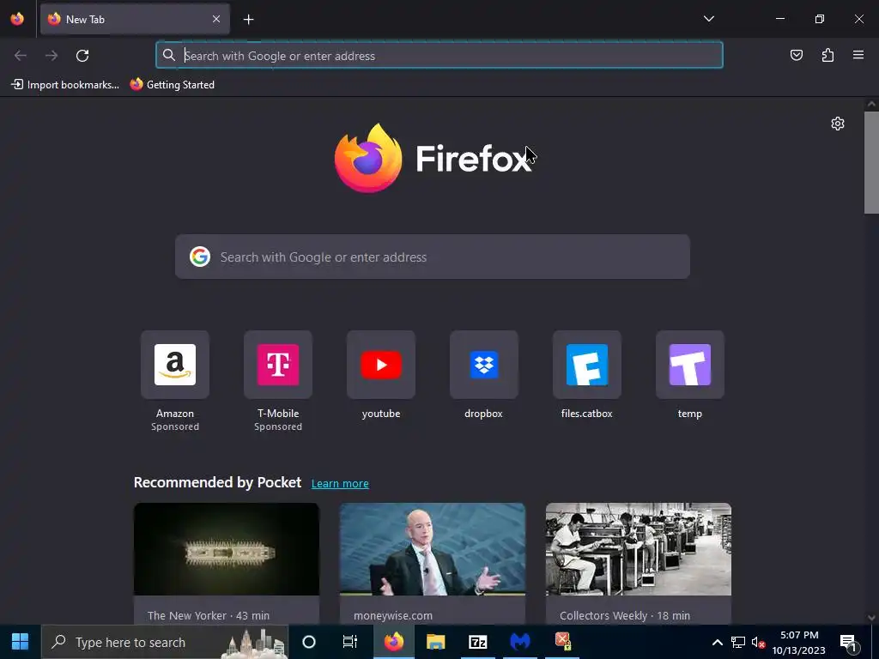Open the red X app on taskbar
879x659 pixels.
point(562,642)
